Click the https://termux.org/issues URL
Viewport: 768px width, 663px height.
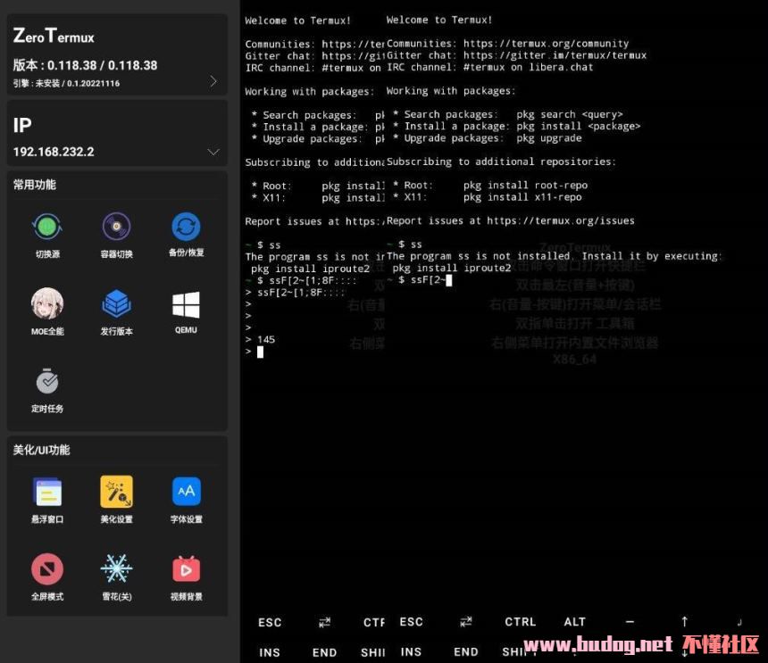[561, 220]
